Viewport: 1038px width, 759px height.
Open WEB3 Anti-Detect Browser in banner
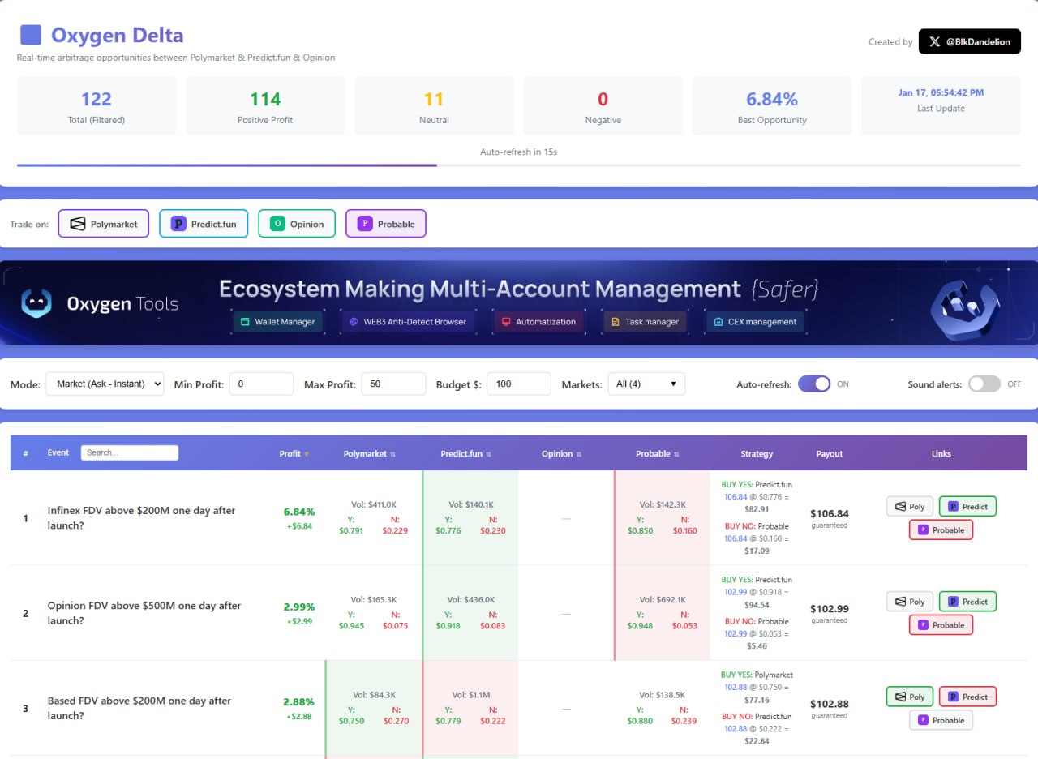407,322
